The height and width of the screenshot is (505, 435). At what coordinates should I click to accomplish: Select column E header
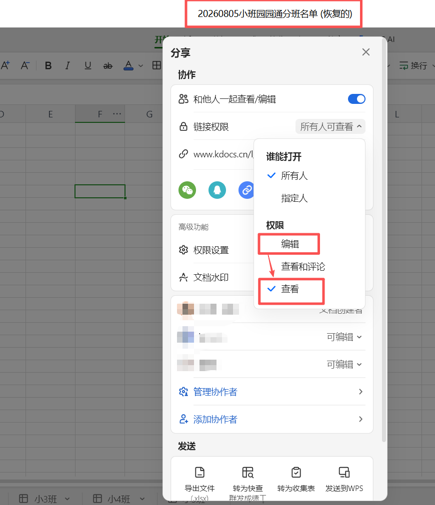(50, 114)
